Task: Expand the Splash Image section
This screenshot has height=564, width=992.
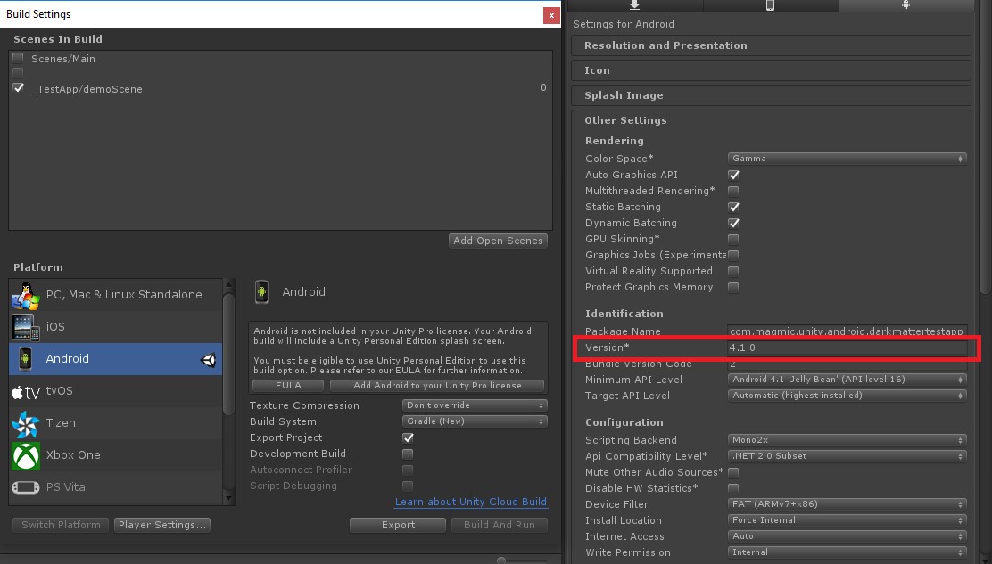Action: coord(771,95)
